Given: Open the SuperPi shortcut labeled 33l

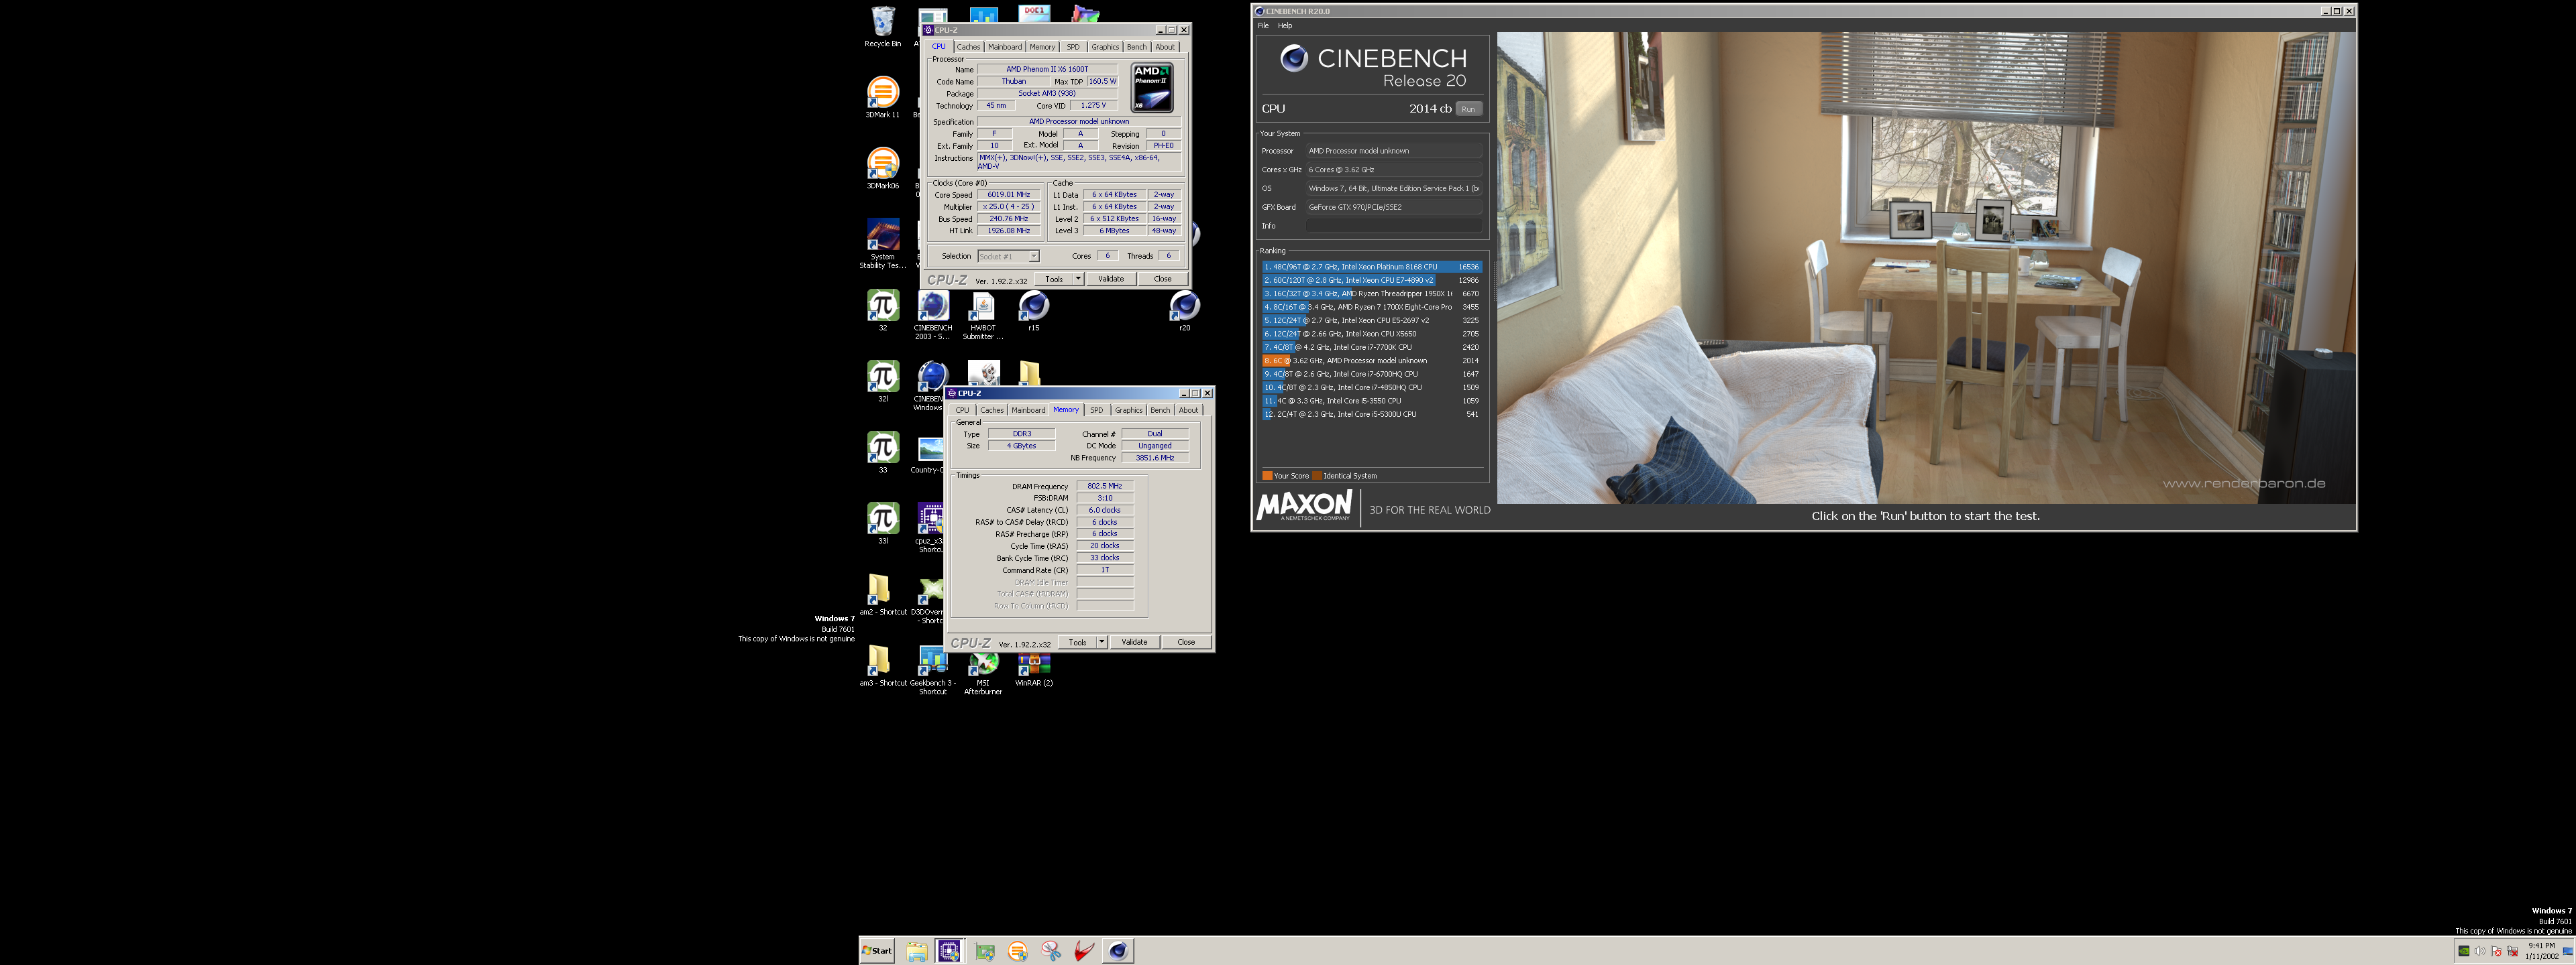Looking at the screenshot, I should click(x=882, y=523).
